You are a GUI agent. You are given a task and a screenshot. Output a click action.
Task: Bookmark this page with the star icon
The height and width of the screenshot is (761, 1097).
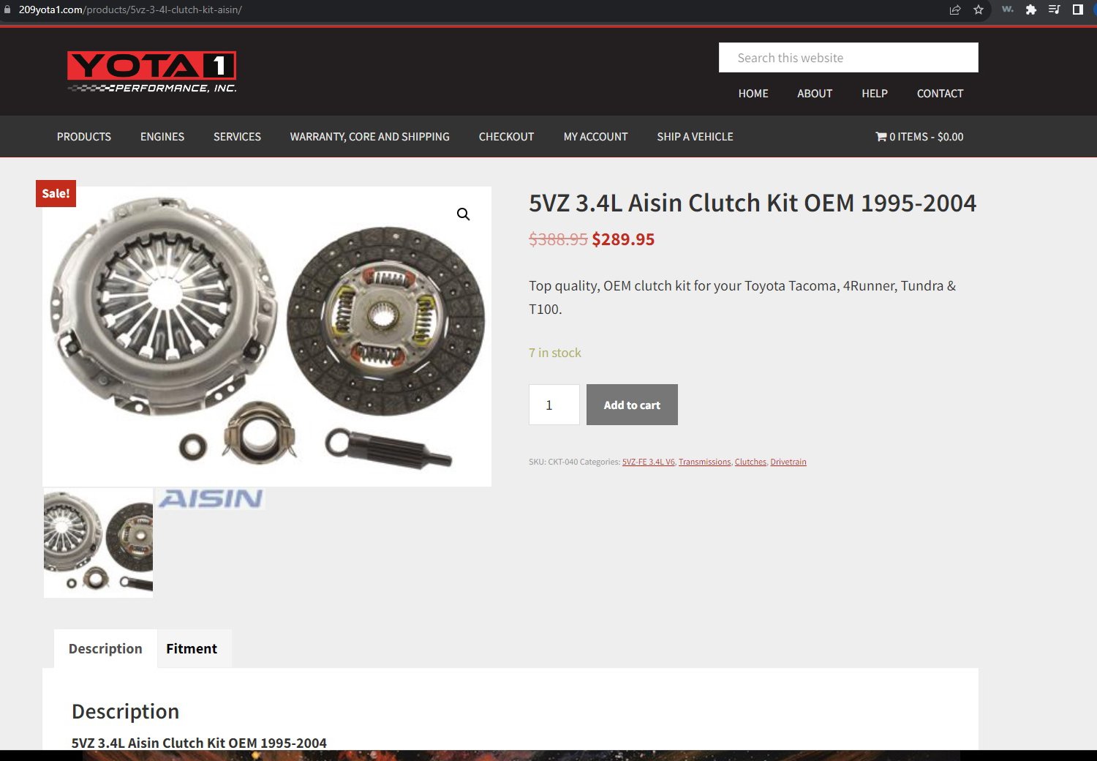pyautogui.click(x=979, y=10)
